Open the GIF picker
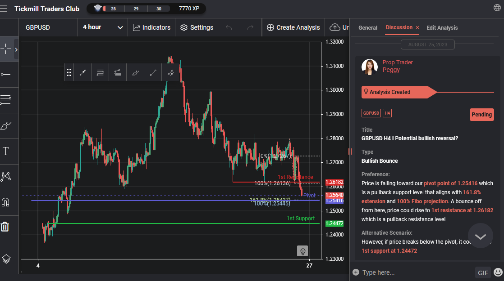 pyautogui.click(x=483, y=272)
